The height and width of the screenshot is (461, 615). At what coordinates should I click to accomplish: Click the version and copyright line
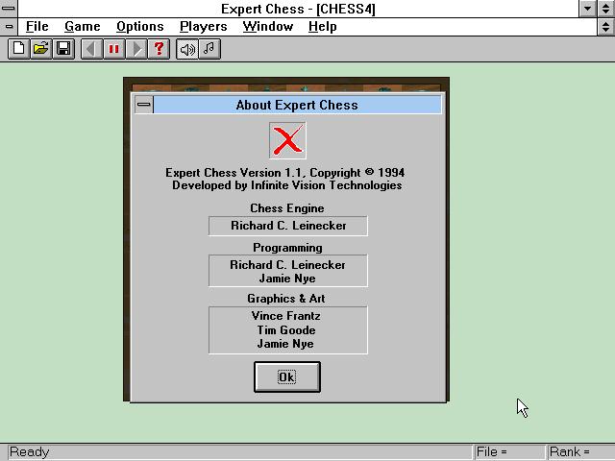(x=285, y=173)
